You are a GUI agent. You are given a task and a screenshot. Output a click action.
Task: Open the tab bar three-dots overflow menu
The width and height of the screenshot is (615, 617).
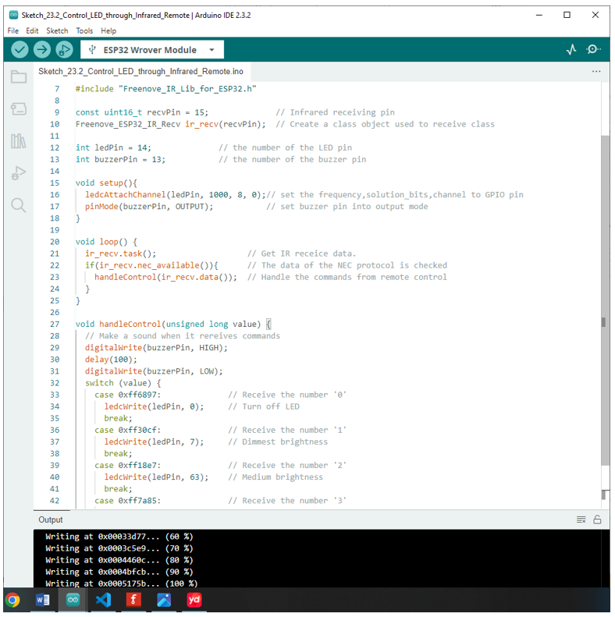[x=596, y=72]
